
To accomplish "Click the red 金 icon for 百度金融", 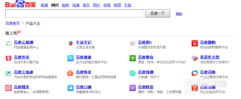I will [x=195, y=88].
